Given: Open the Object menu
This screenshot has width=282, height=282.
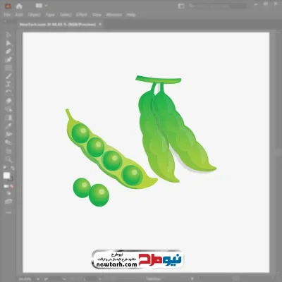Looking at the screenshot, I should [35, 15].
